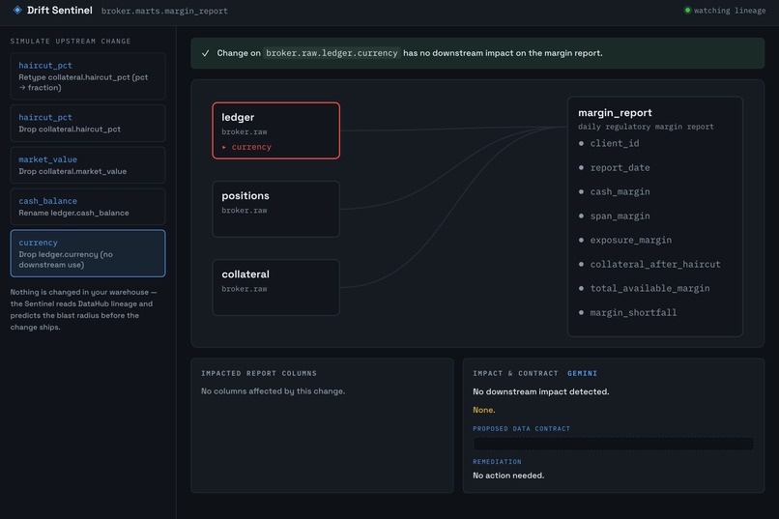Click the No downstream impact detected text
This screenshot has height=519, width=779.
click(540, 391)
